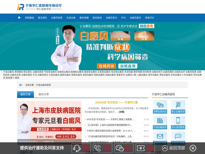Click the 医院简介 keyword link
This screenshot has width=205, height=154.
[10, 78]
